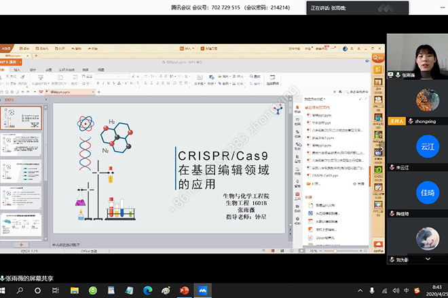The height and width of the screenshot is (298, 448).
Task: Open the Windows Start menu
Action: coord(7,290)
